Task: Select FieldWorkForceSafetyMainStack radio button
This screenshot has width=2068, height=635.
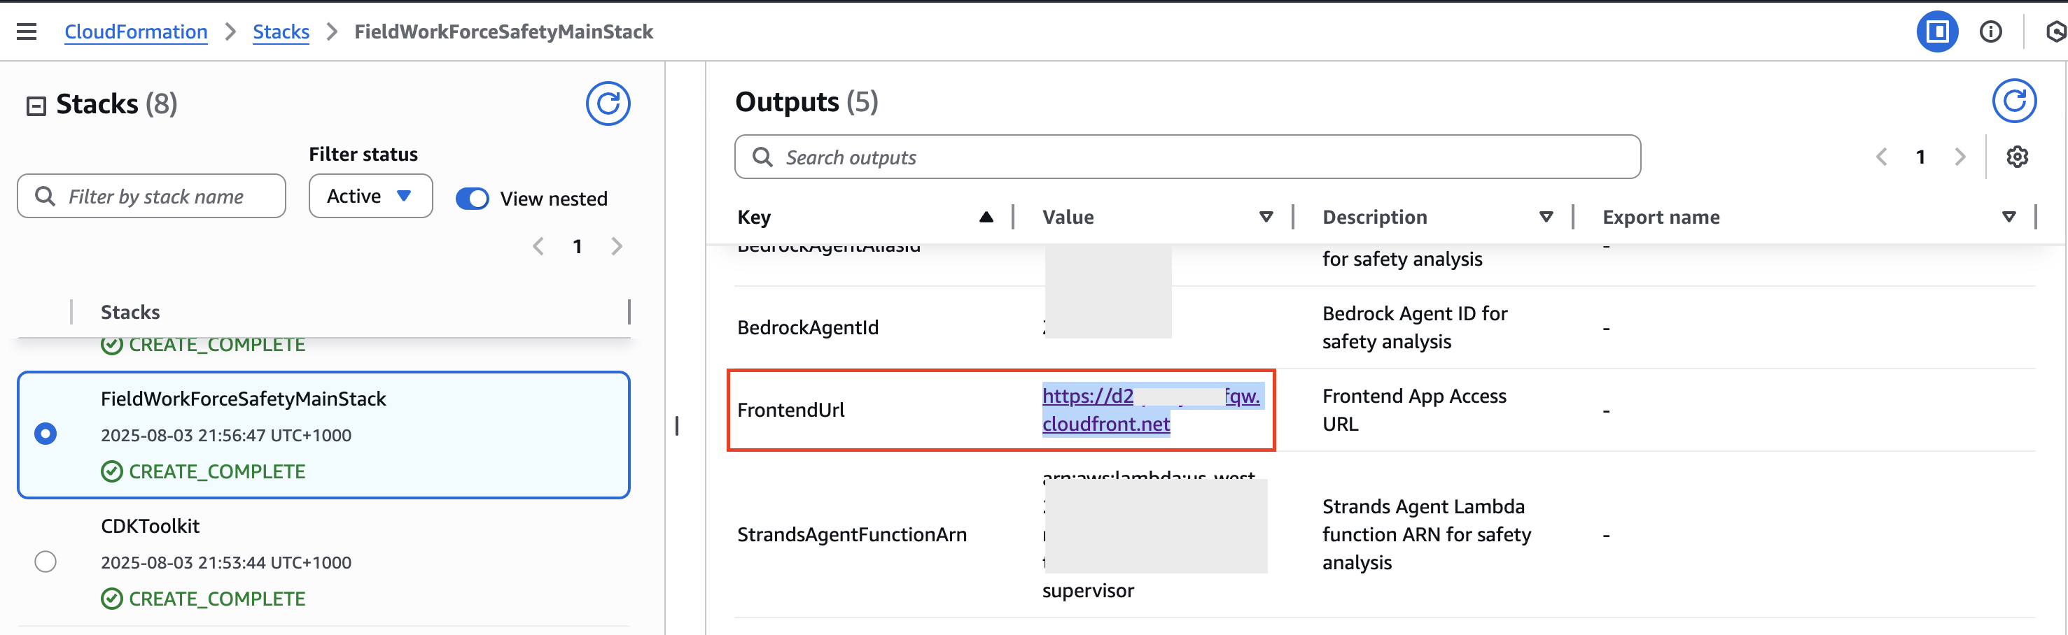Action: tap(46, 434)
